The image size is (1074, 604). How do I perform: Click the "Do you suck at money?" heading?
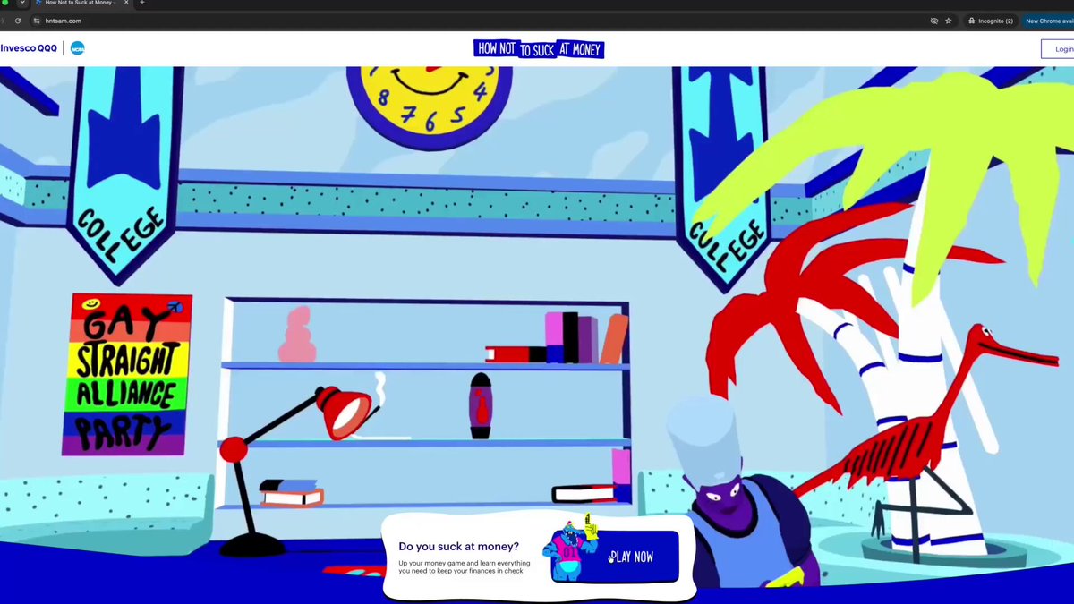pos(458,546)
